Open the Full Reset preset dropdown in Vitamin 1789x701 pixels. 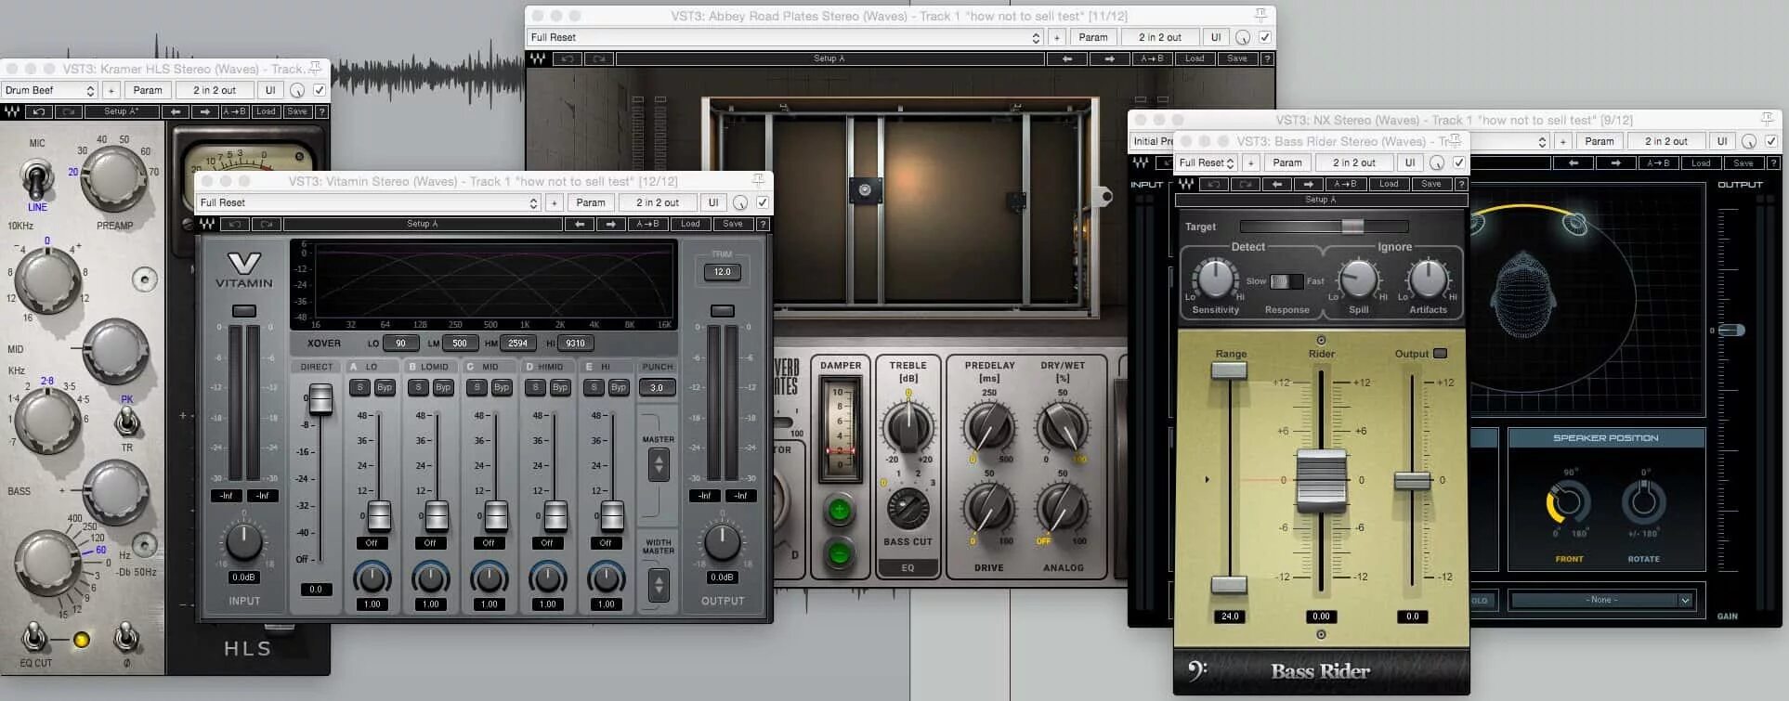[x=368, y=202]
